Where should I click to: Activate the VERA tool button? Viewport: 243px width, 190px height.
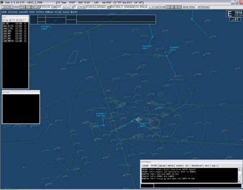(x=191, y=7)
